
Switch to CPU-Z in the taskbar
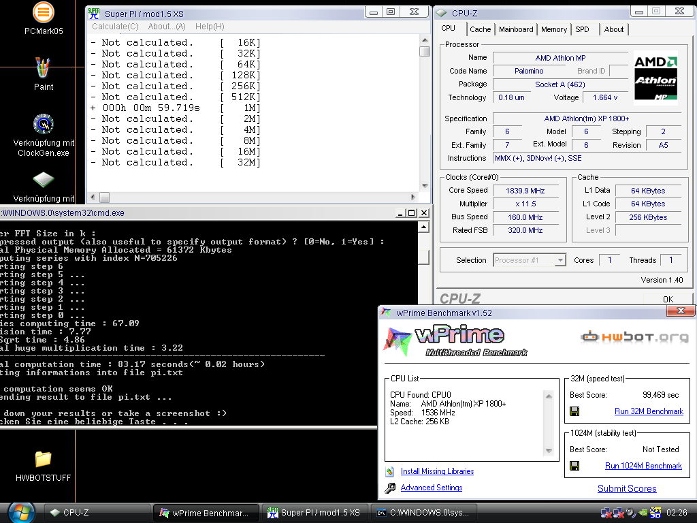tap(98, 513)
